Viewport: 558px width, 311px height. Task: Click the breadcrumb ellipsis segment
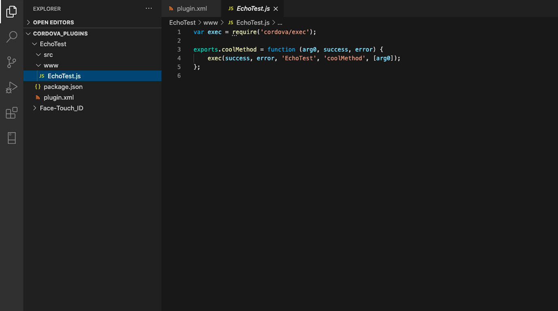click(280, 23)
